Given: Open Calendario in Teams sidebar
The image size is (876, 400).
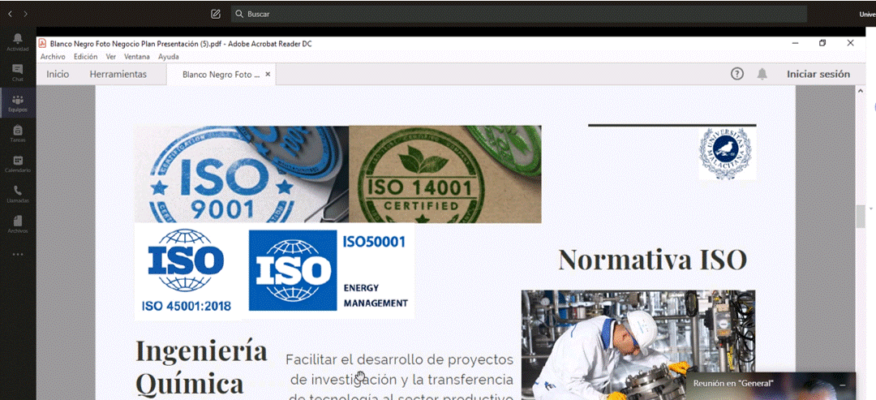Looking at the screenshot, I should pos(18,164).
